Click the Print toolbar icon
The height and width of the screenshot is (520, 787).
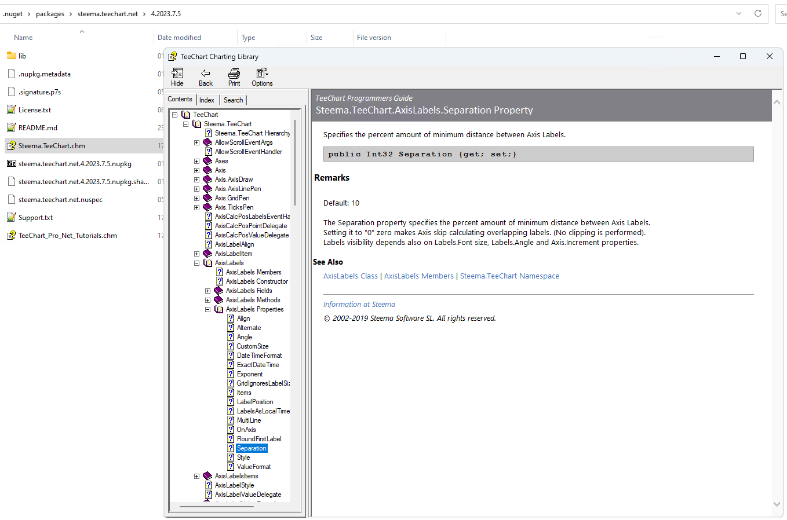[x=234, y=74]
